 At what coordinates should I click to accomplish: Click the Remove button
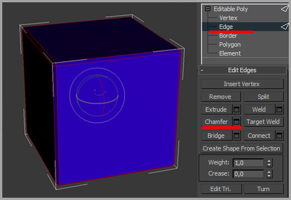click(x=221, y=97)
